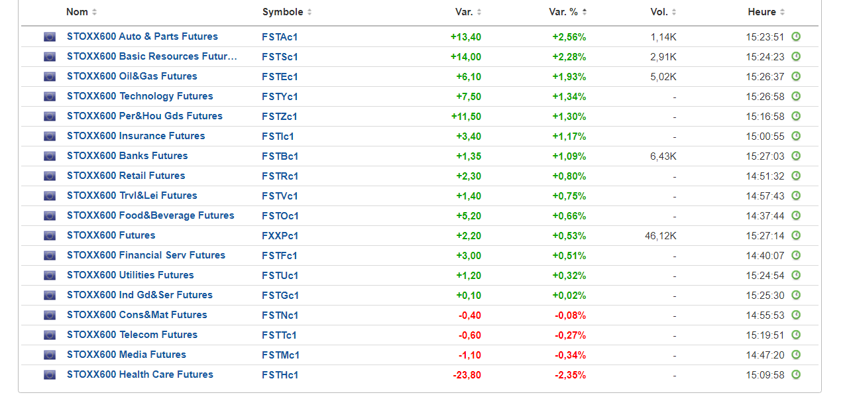
Task: Click the FSTRc1 symbol
Action: (x=280, y=176)
